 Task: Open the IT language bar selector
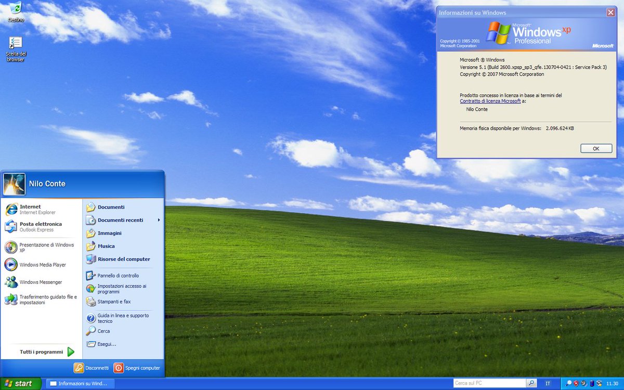click(548, 383)
